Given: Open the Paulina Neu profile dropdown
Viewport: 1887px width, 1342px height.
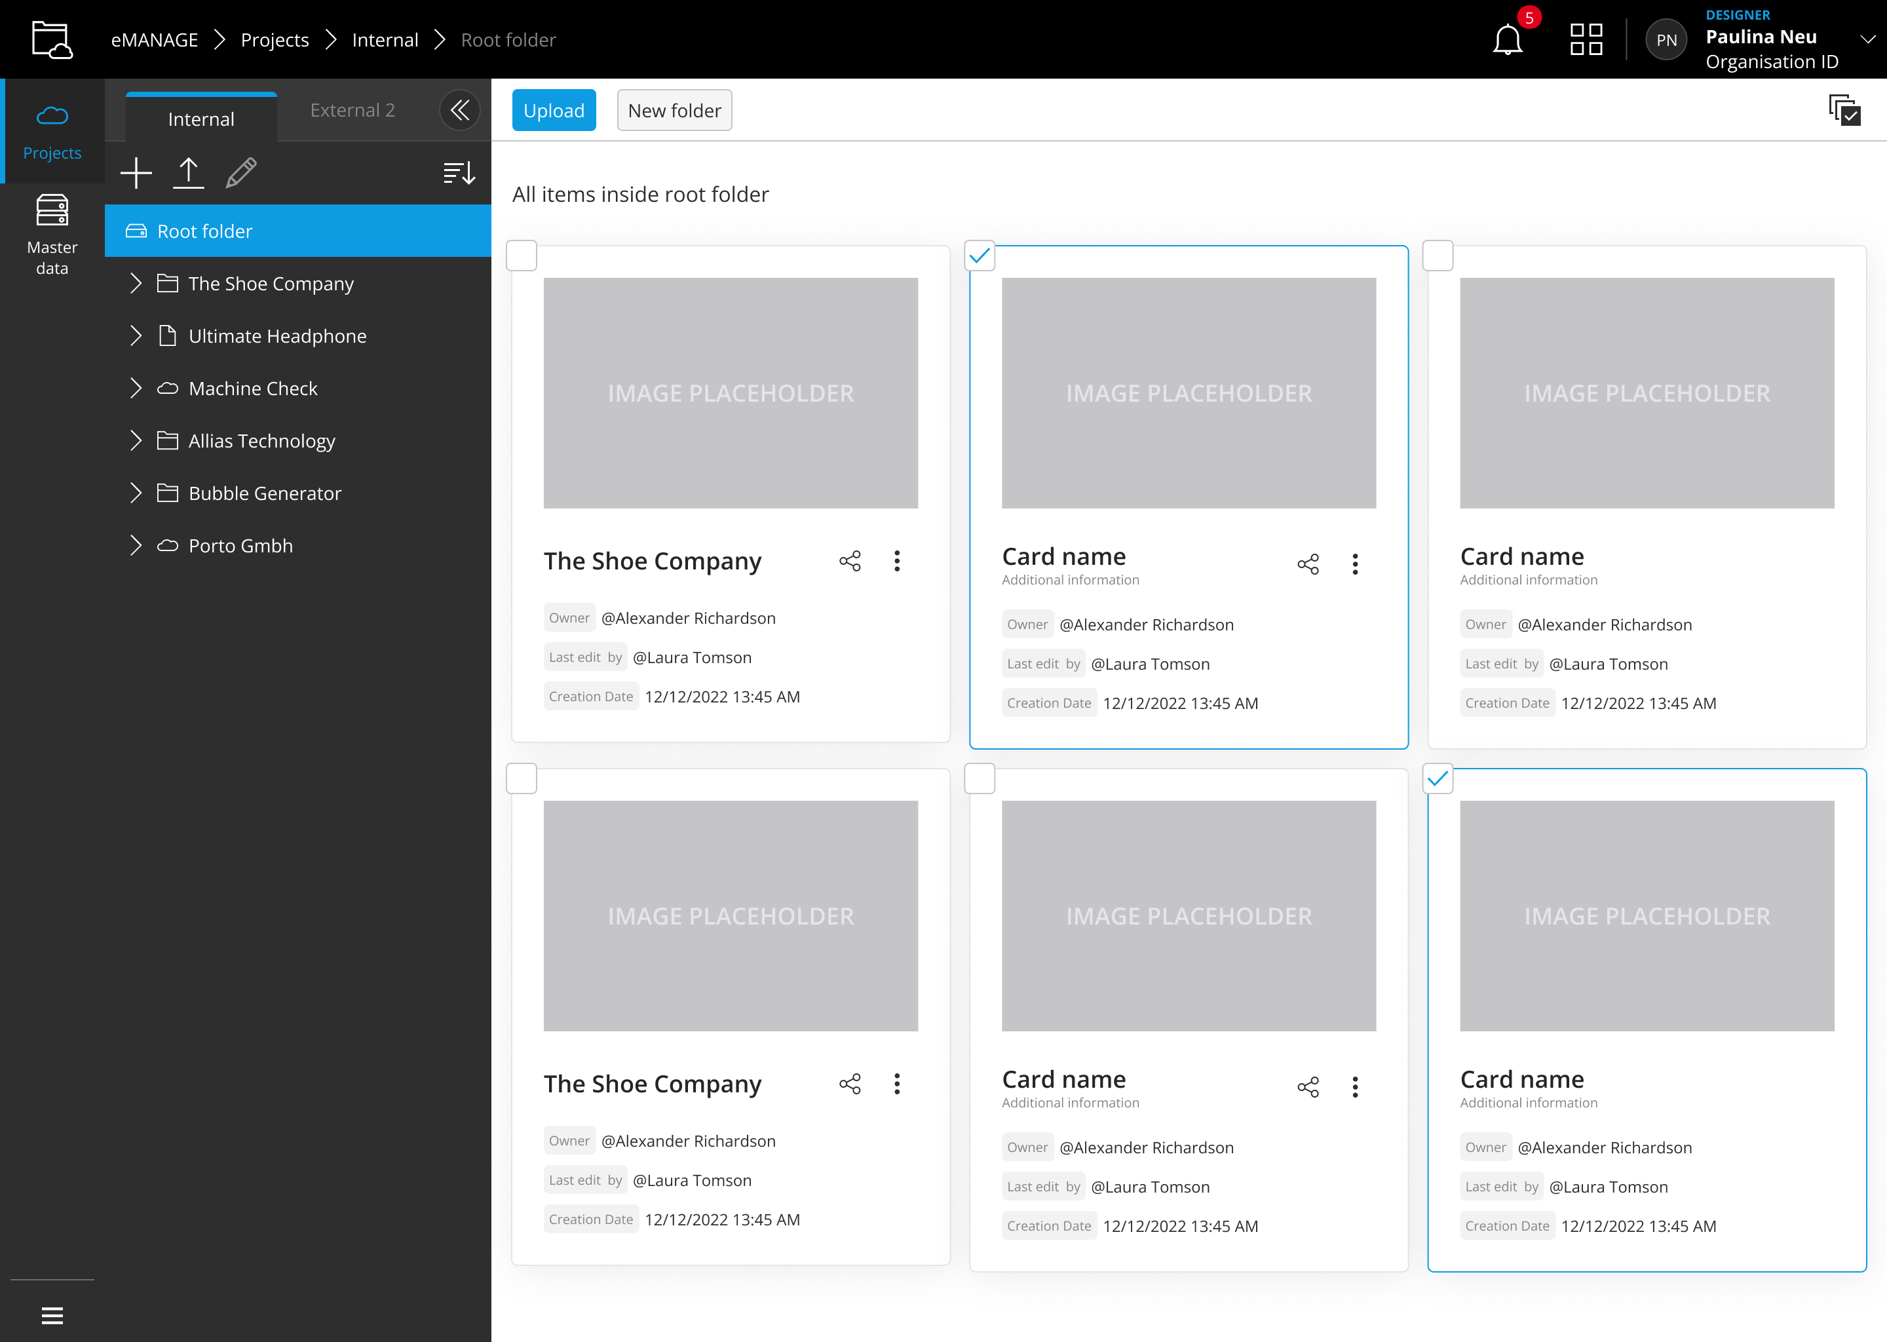Looking at the screenshot, I should tap(1866, 39).
